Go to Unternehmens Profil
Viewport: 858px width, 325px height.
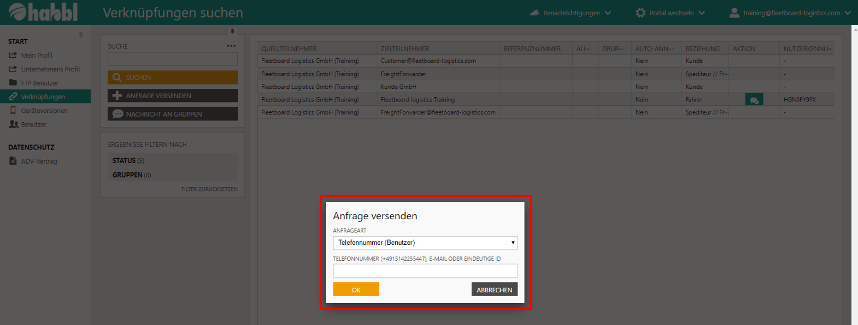coord(50,69)
